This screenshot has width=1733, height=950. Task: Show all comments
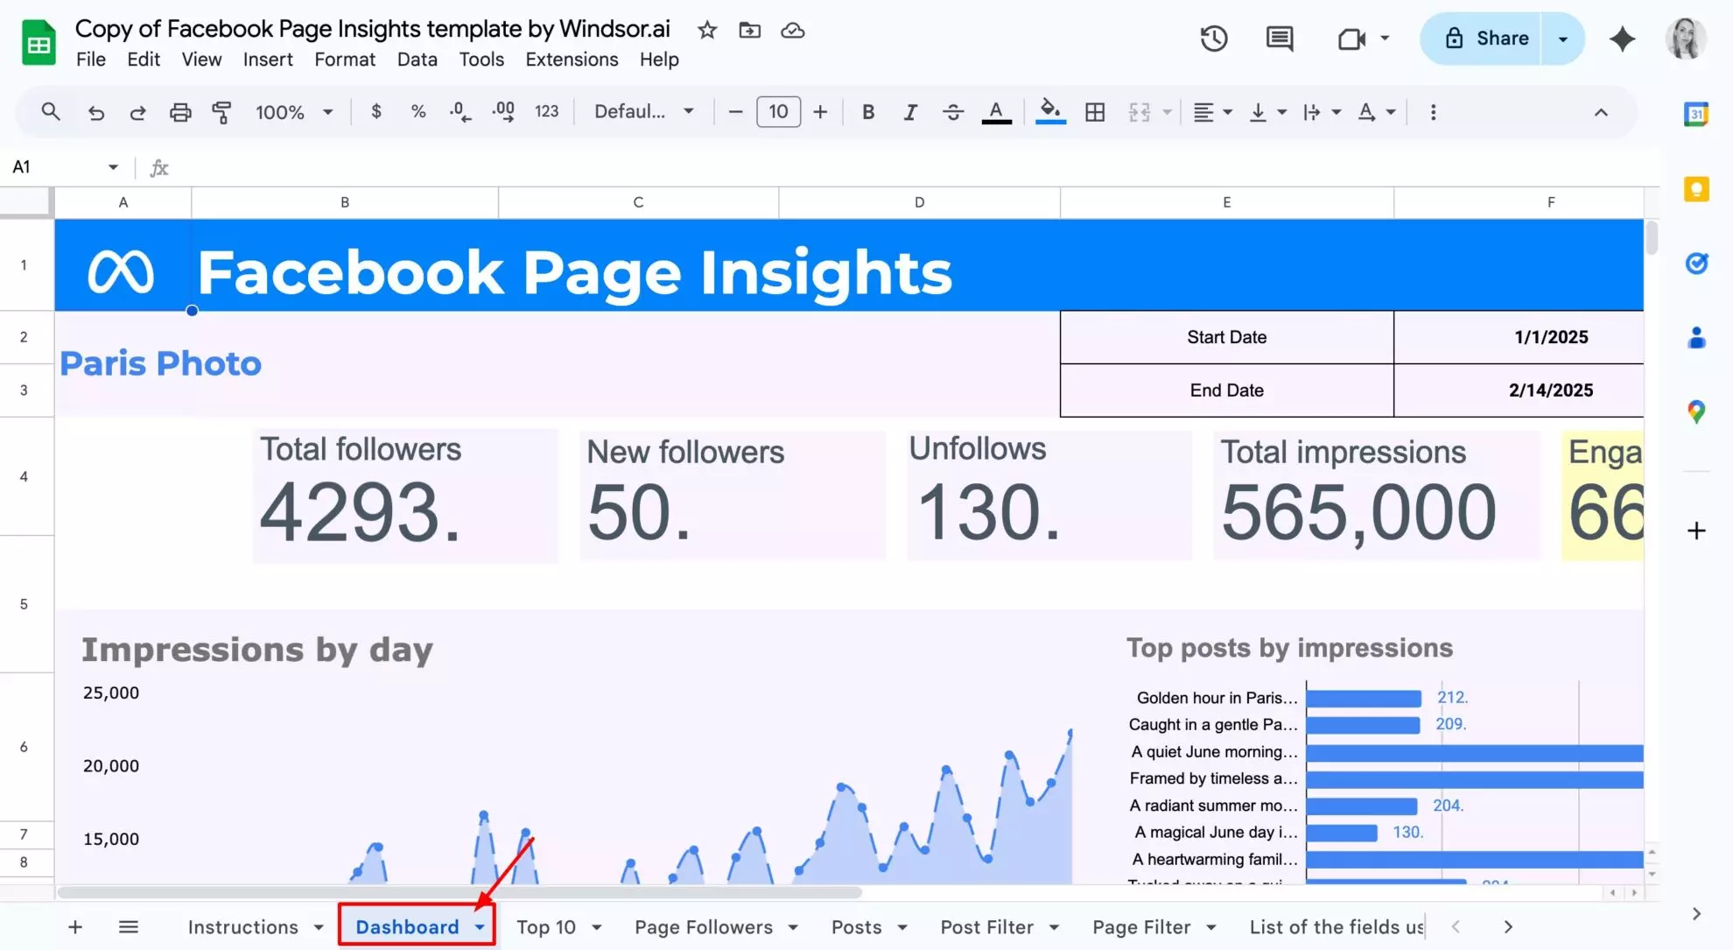point(1278,39)
